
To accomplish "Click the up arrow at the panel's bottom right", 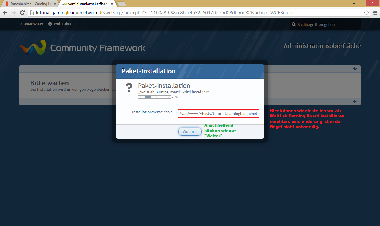I will (x=355, y=102).
